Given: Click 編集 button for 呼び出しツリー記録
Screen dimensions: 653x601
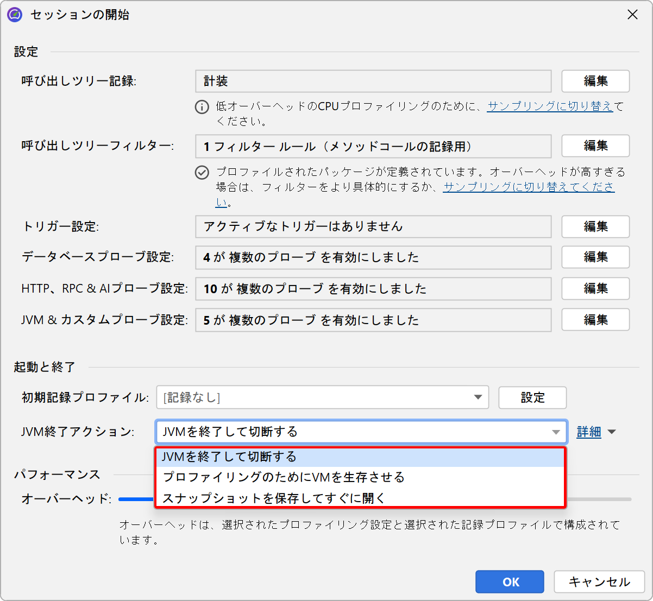Looking at the screenshot, I should tap(595, 81).
